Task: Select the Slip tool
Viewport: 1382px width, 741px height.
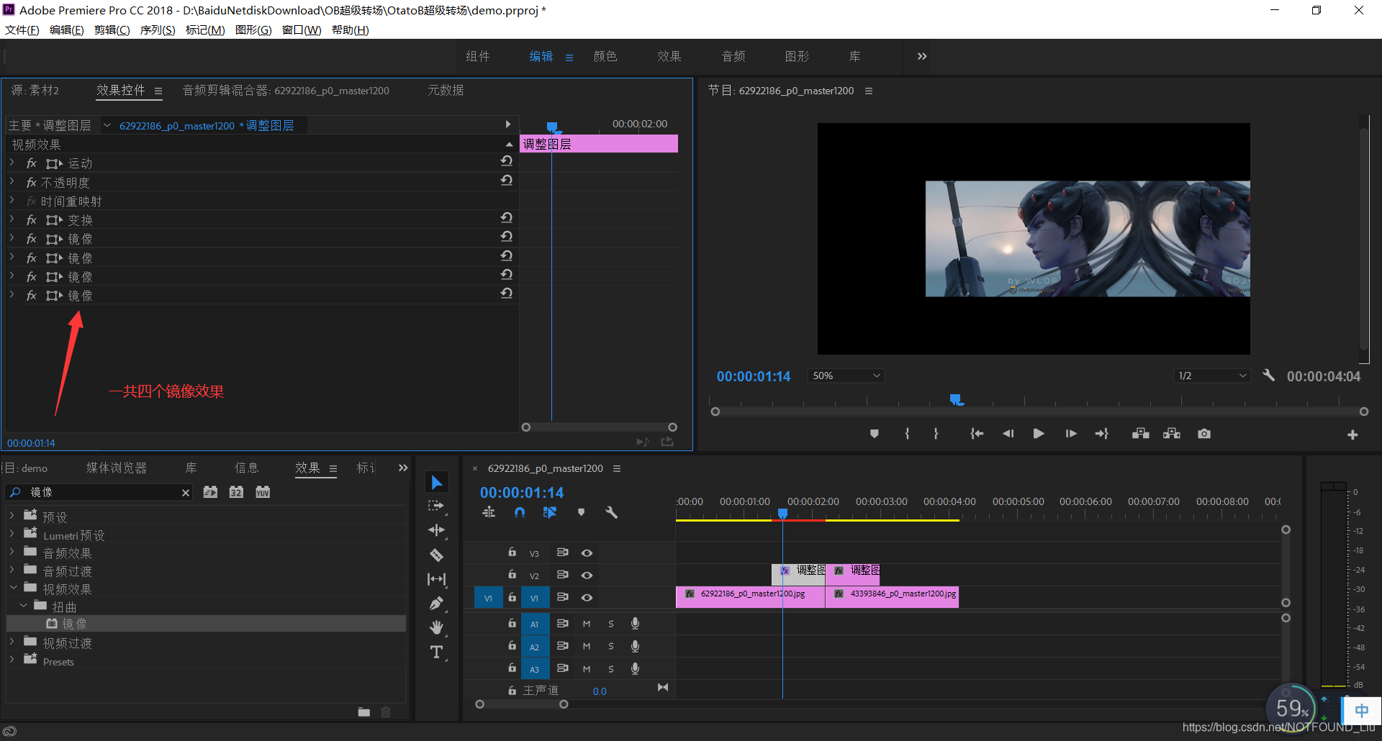Action: coord(436,579)
